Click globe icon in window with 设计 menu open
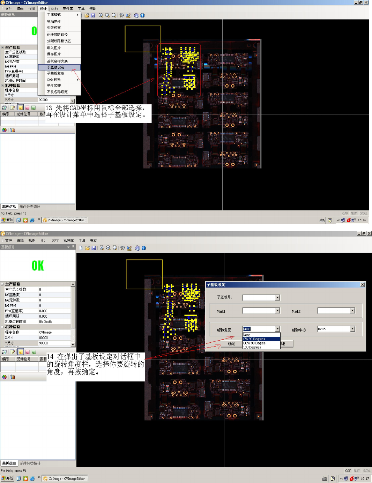 (x=136, y=15)
